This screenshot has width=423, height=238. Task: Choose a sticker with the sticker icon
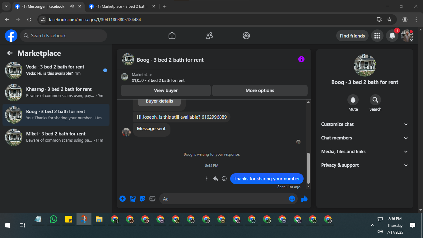click(x=142, y=199)
